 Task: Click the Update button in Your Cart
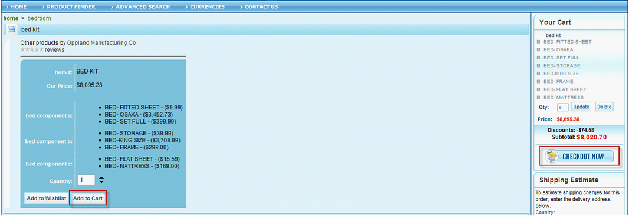tap(581, 107)
